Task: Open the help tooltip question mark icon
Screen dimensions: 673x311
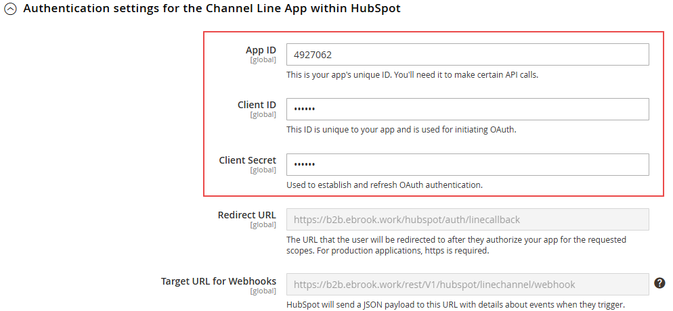Action: point(659,283)
